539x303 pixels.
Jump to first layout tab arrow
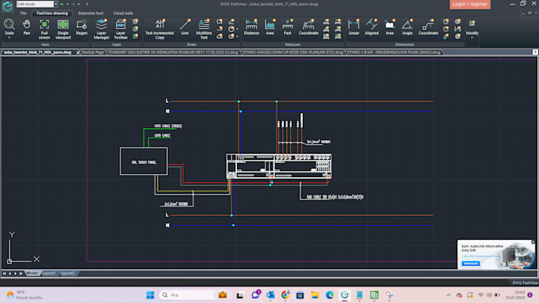5,273
